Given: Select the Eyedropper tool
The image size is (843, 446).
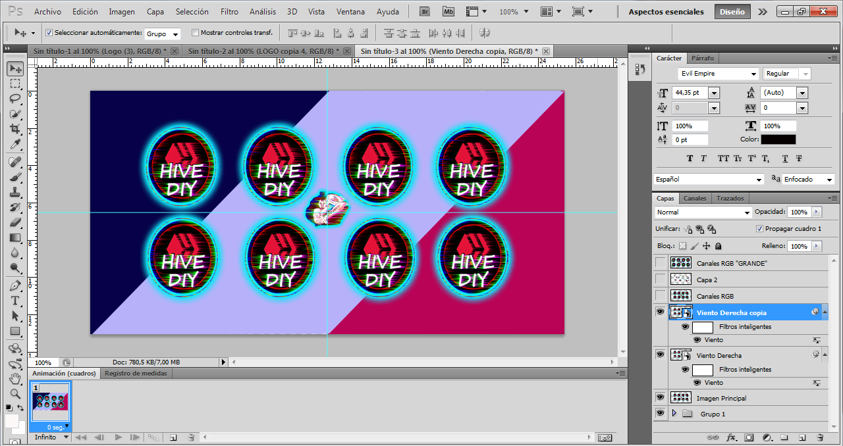Looking at the screenshot, I should pos(15,144).
